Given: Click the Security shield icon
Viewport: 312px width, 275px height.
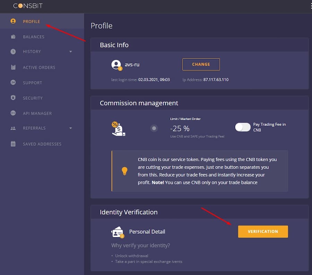Looking at the screenshot, I should click(x=13, y=98).
